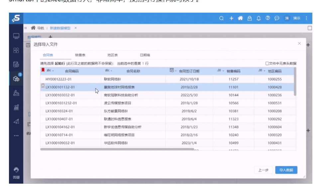The image size is (316, 192).
Task: Open the .00 type dropdown for 销售编码
Action: tap(221, 71)
